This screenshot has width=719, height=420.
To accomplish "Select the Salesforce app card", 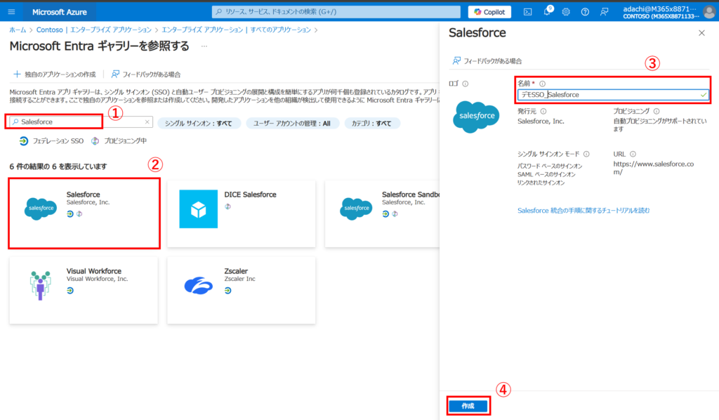I will [x=84, y=214].
